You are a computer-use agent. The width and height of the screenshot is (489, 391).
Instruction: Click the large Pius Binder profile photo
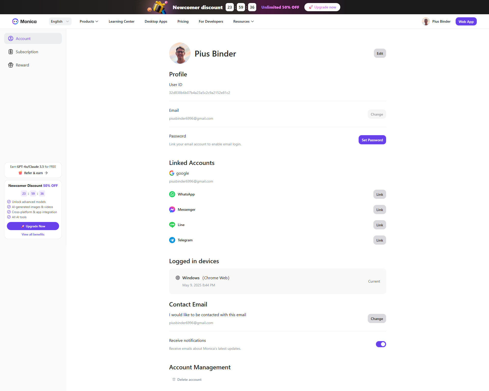coord(180,53)
